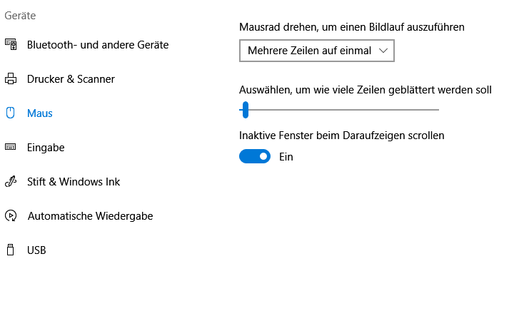Open Eingabe settings page
Screen dimensions: 519x316
tap(46, 147)
